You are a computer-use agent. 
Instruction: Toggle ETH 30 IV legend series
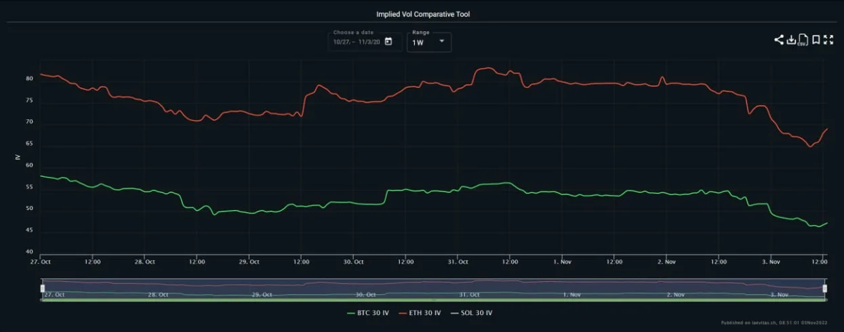[418, 313]
